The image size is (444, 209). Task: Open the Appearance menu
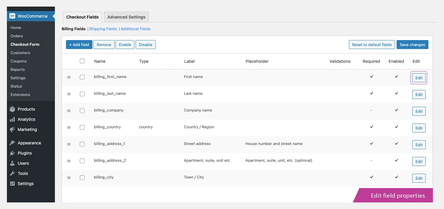[x=29, y=143]
